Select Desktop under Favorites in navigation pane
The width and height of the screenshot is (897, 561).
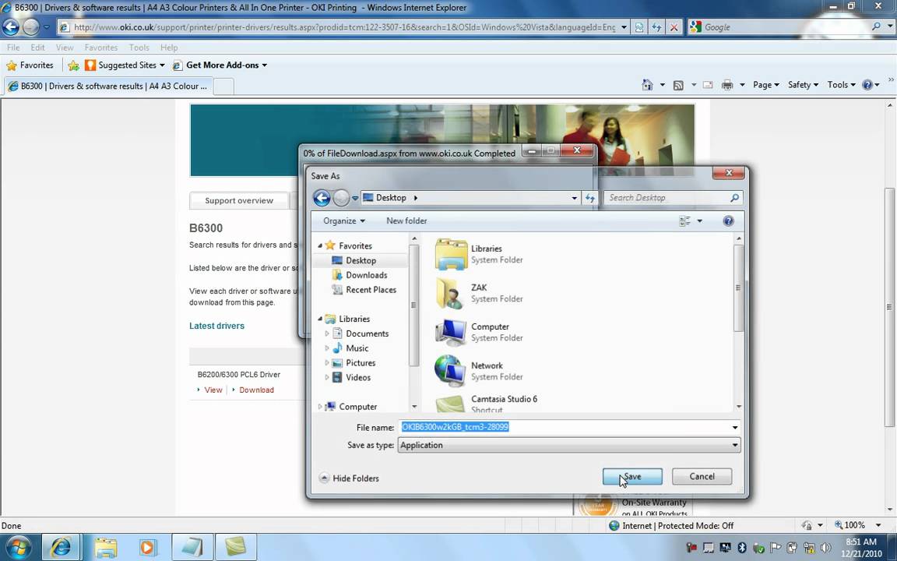point(361,260)
